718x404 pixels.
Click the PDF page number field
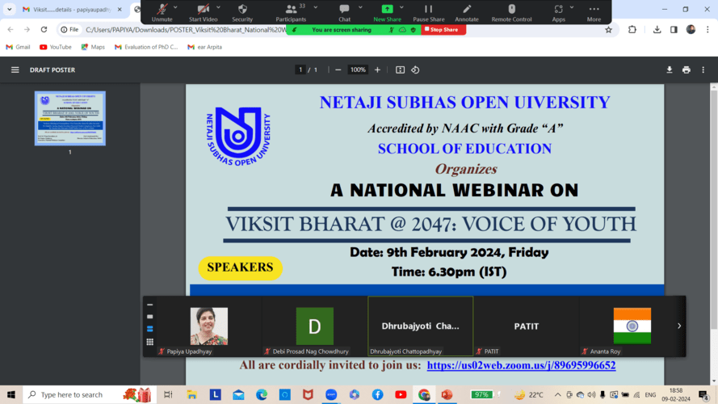point(300,70)
